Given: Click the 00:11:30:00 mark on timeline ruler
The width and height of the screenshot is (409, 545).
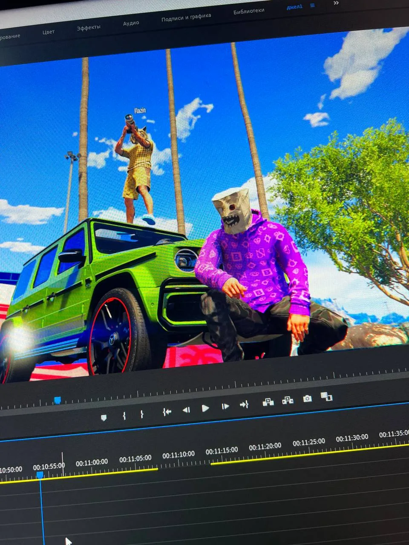Looking at the screenshot, I should coord(352,438).
